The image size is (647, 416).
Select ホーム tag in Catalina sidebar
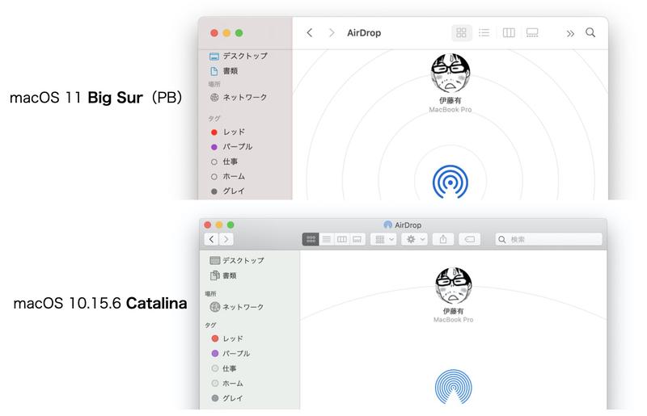click(227, 383)
